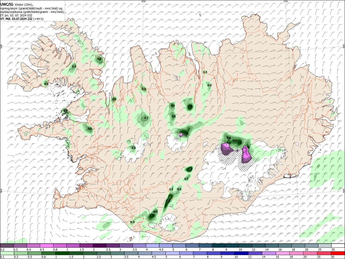The width and height of the screenshot is (345, 259).
Task: Click the 20W longitude label
Action: [143, 1]
